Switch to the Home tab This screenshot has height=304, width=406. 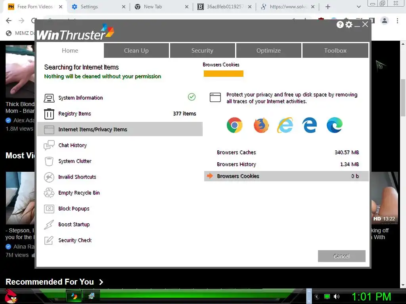(x=70, y=50)
